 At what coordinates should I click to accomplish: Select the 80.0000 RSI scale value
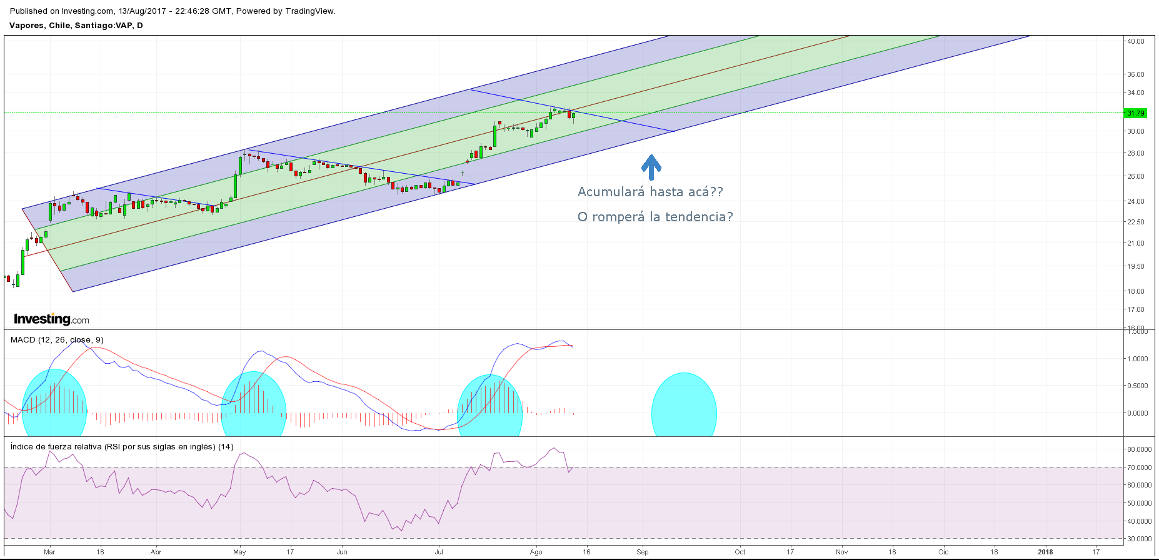[x=1140, y=449]
